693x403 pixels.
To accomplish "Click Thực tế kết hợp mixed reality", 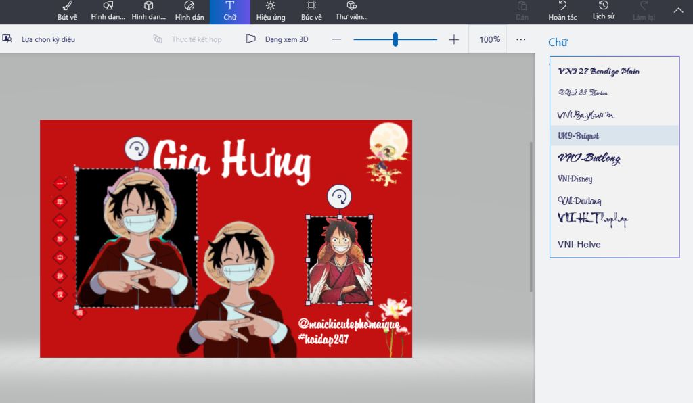I will point(187,39).
